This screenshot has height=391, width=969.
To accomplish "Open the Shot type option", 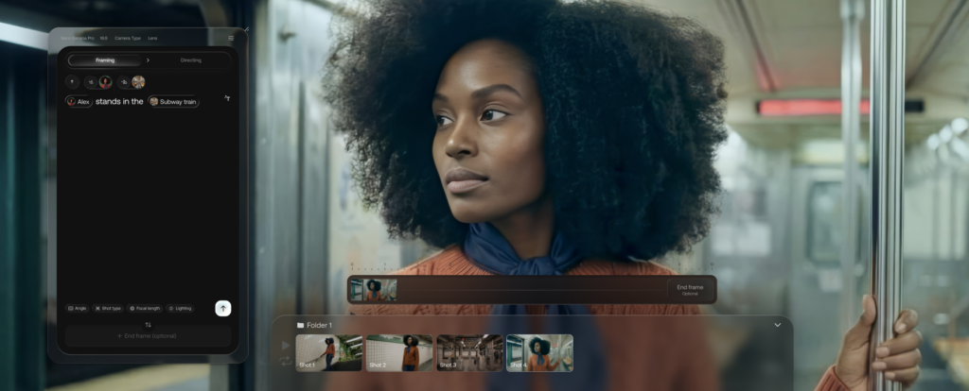I will 108,308.
